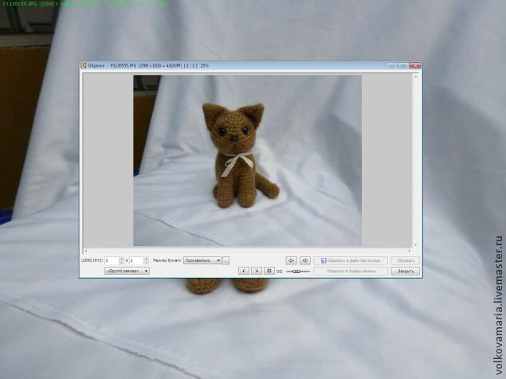The width and height of the screenshot is (506, 379).
Task: Click the lossless crop to file button
Action: click(x=351, y=260)
